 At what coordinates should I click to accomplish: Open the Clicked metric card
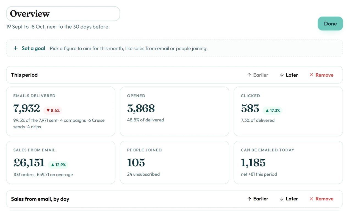(x=288, y=112)
